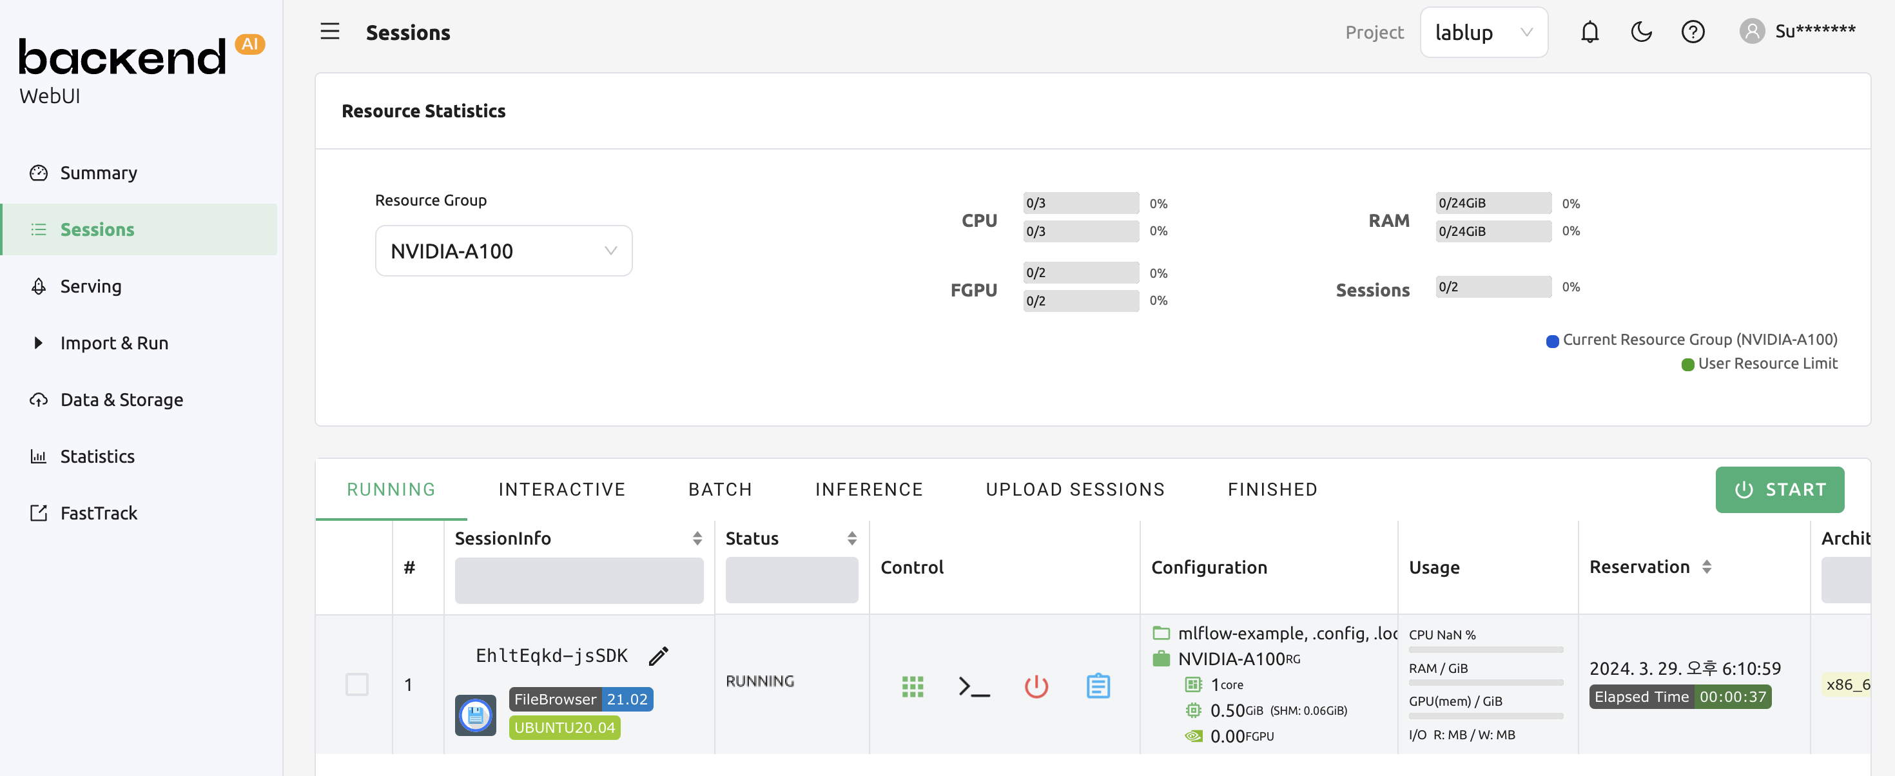Click the Sessions 0/2 progress bar
Image resolution: width=1895 pixels, height=776 pixels.
[x=1493, y=287]
